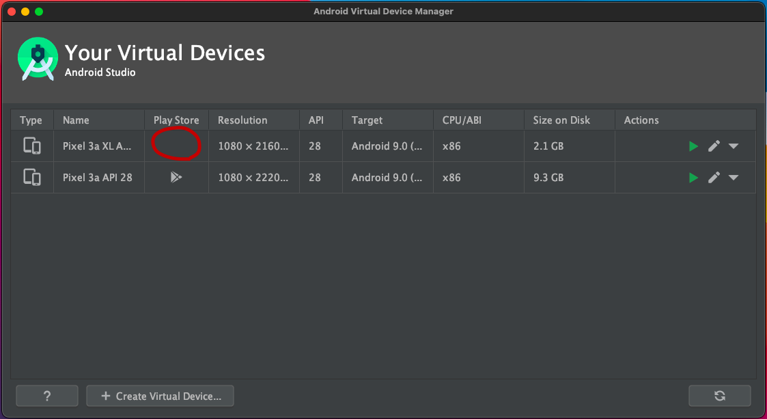This screenshot has width=767, height=419.
Task: Open more actions dropdown for Pixel 3a XL
Action: coord(734,146)
